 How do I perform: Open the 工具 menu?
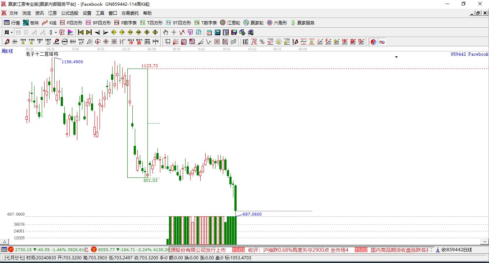100,13
